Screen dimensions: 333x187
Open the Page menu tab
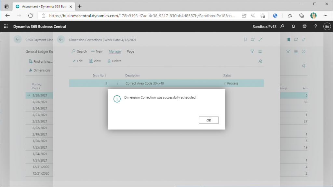[130, 51]
